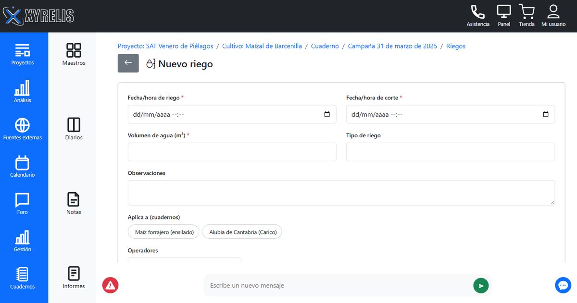577x303 pixels.
Task: Open Diarios panel icon
Action: coord(74,129)
